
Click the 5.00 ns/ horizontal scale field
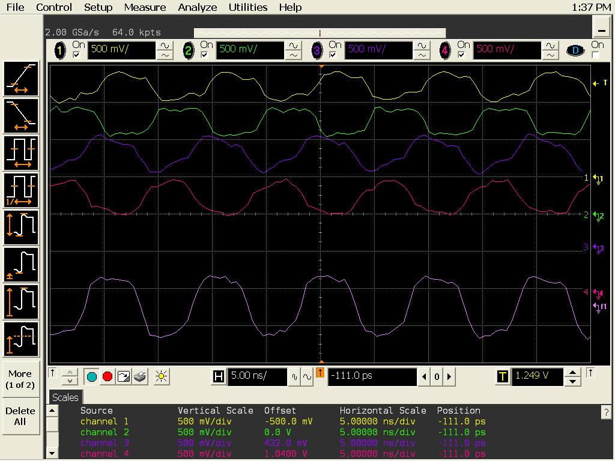[x=257, y=377]
